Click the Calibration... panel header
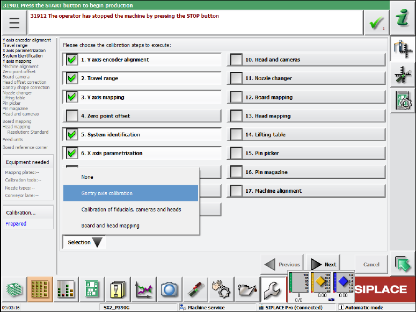The height and width of the screenshot is (312, 416). tap(28, 213)
